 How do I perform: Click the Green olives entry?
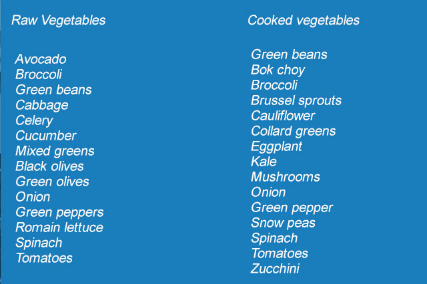point(52,182)
